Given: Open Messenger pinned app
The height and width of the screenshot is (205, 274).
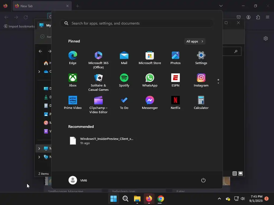Looking at the screenshot, I should click(x=150, y=103).
